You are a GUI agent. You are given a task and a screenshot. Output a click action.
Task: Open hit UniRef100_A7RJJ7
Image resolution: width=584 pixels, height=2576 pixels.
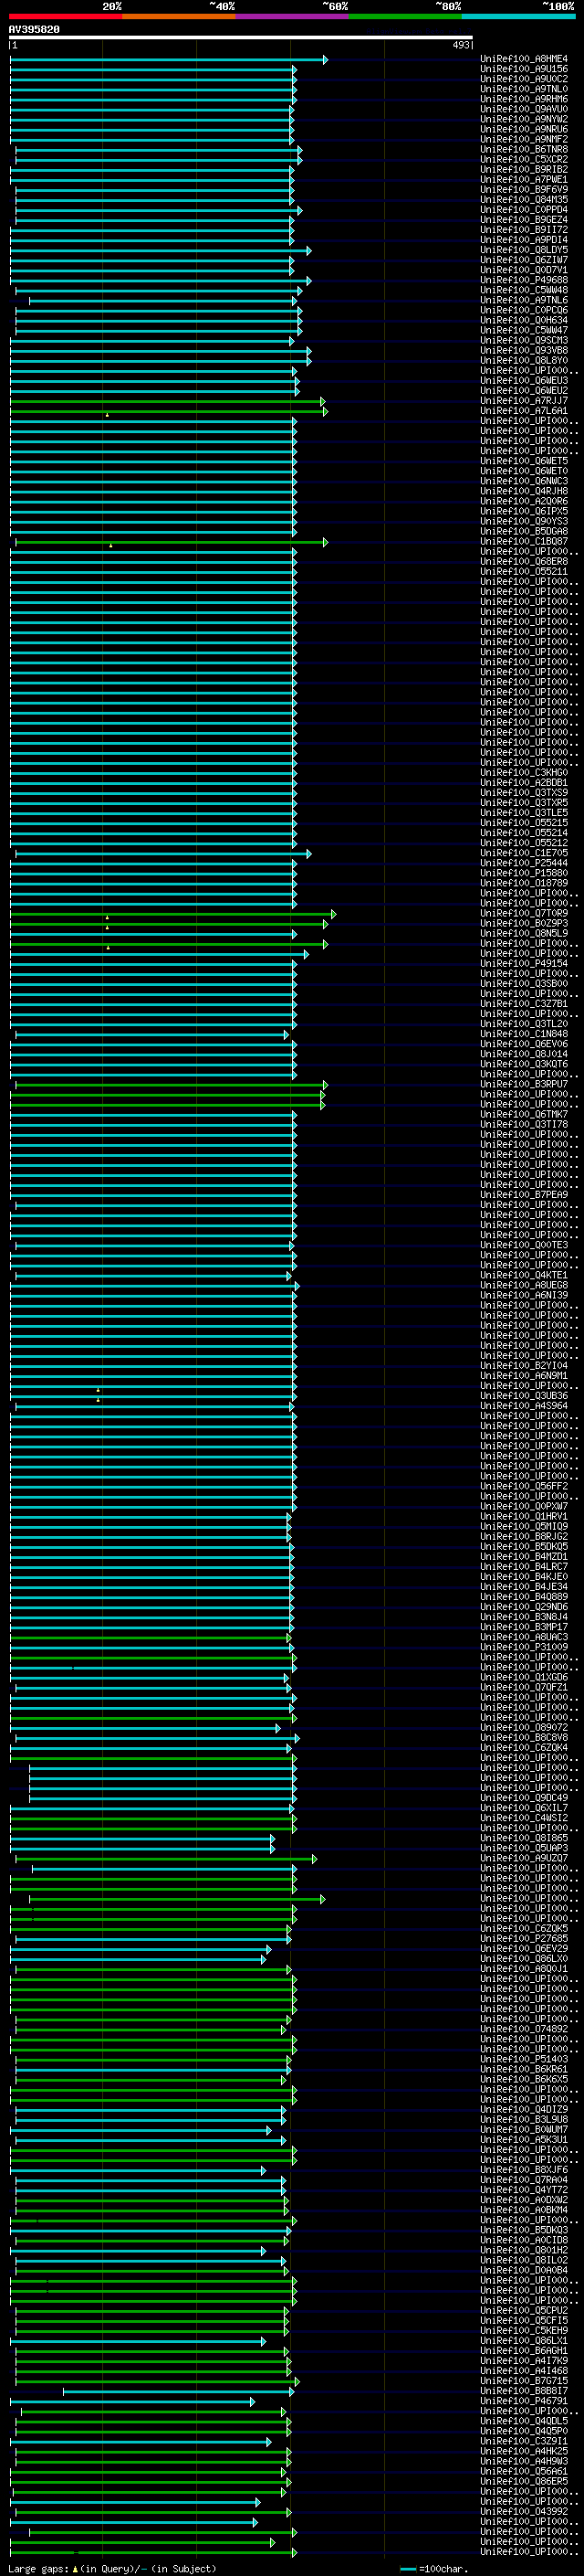click(524, 400)
